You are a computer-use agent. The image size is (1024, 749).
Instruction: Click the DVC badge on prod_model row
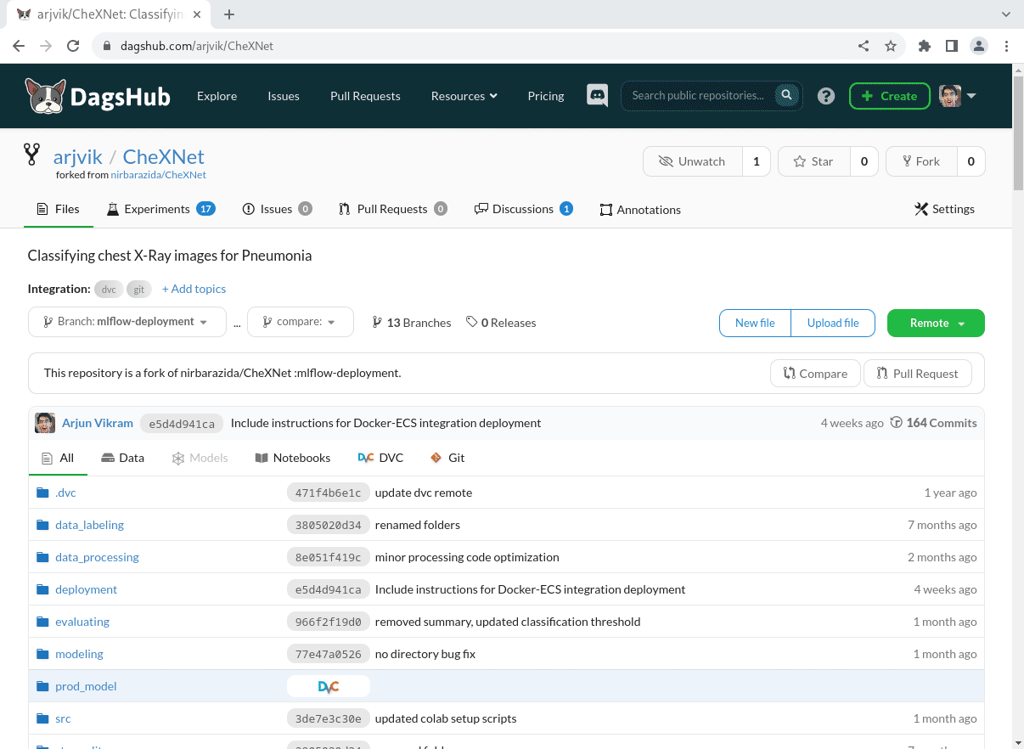coord(329,686)
